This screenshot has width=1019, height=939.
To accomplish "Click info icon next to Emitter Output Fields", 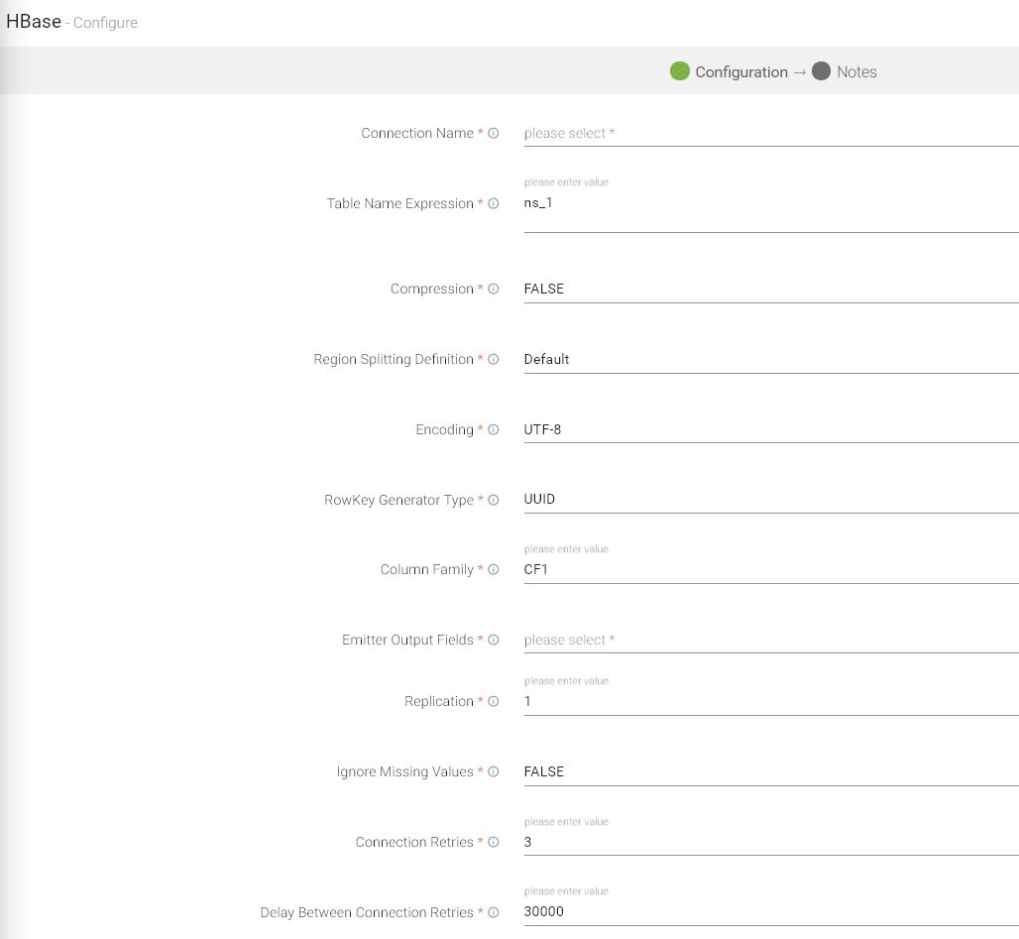I will (x=494, y=641).
